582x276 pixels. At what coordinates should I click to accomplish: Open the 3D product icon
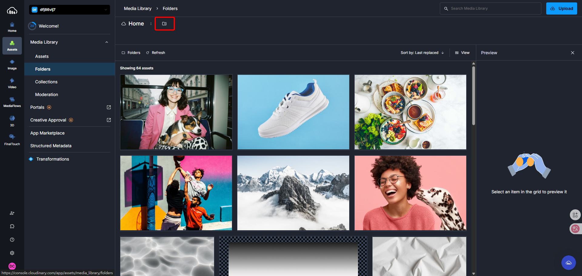[12, 121]
